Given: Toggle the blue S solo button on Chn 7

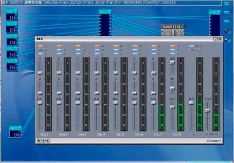Looking at the screenshot, I should coord(154,53).
